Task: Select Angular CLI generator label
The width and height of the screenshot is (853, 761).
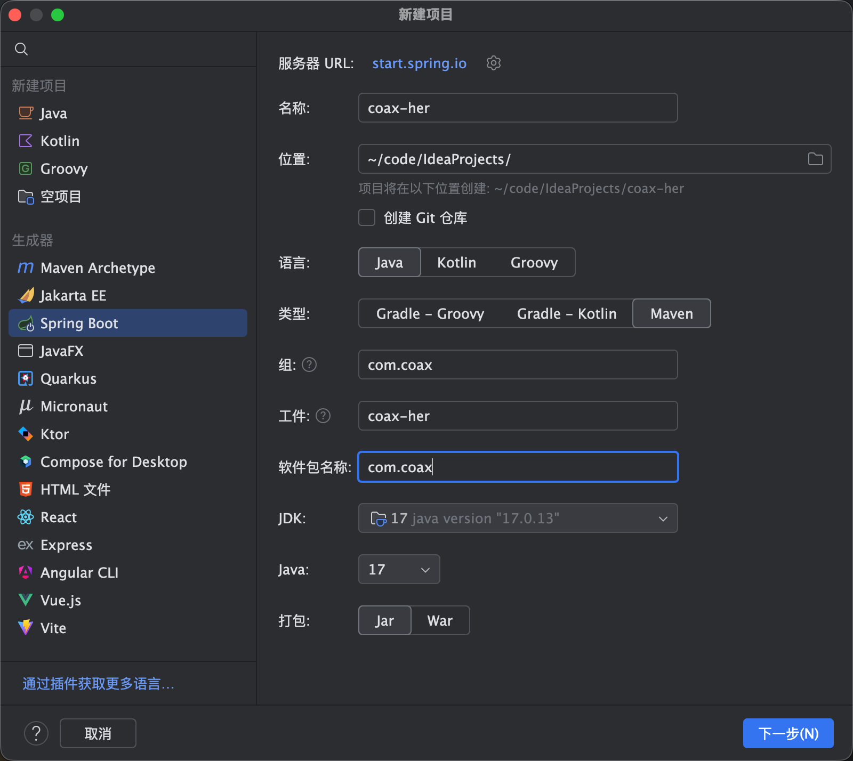Action: [x=79, y=572]
